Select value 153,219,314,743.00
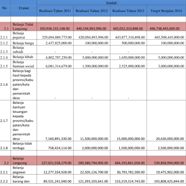The height and width of the screenshot is (186, 186). pyautogui.click(x=130, y=182)
